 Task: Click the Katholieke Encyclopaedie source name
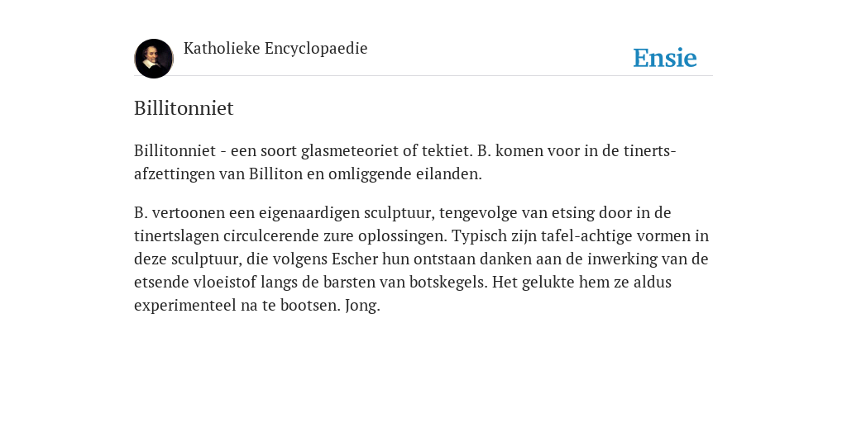(x=275, y=48)
